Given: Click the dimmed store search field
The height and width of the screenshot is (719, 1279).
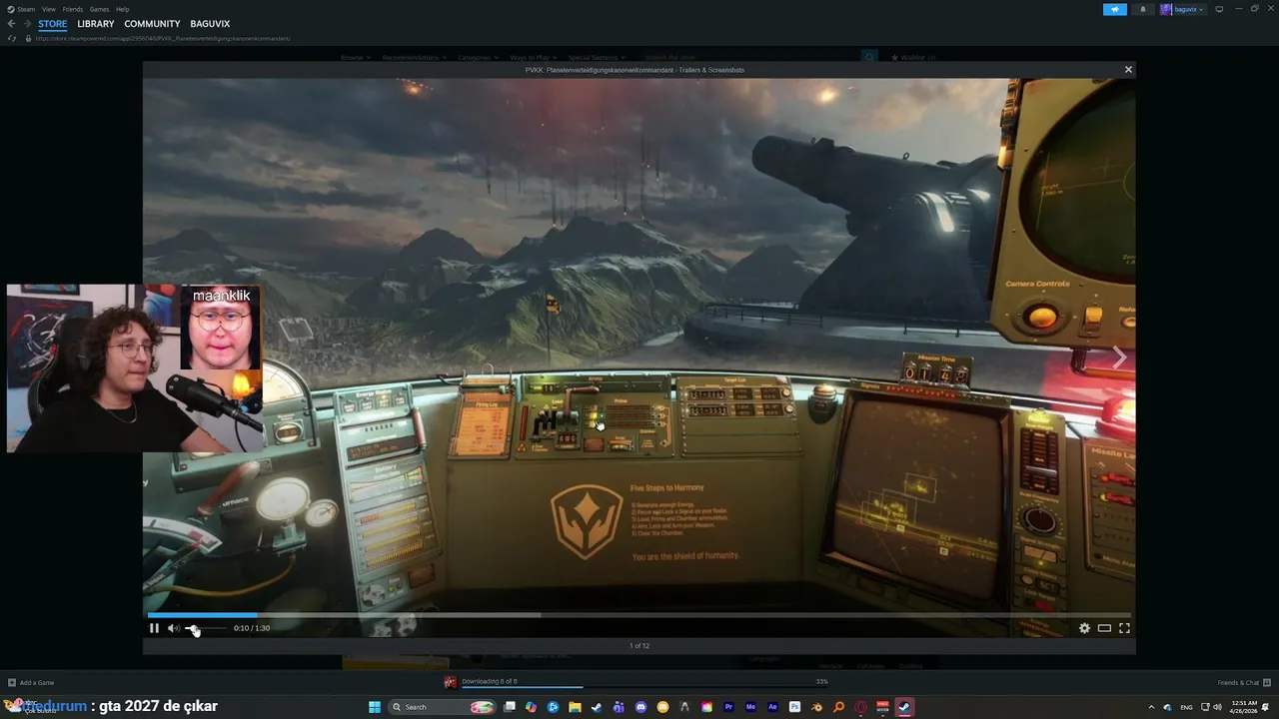Looking at the screenshot, I should pyautogui.click(x=751, y=58).
